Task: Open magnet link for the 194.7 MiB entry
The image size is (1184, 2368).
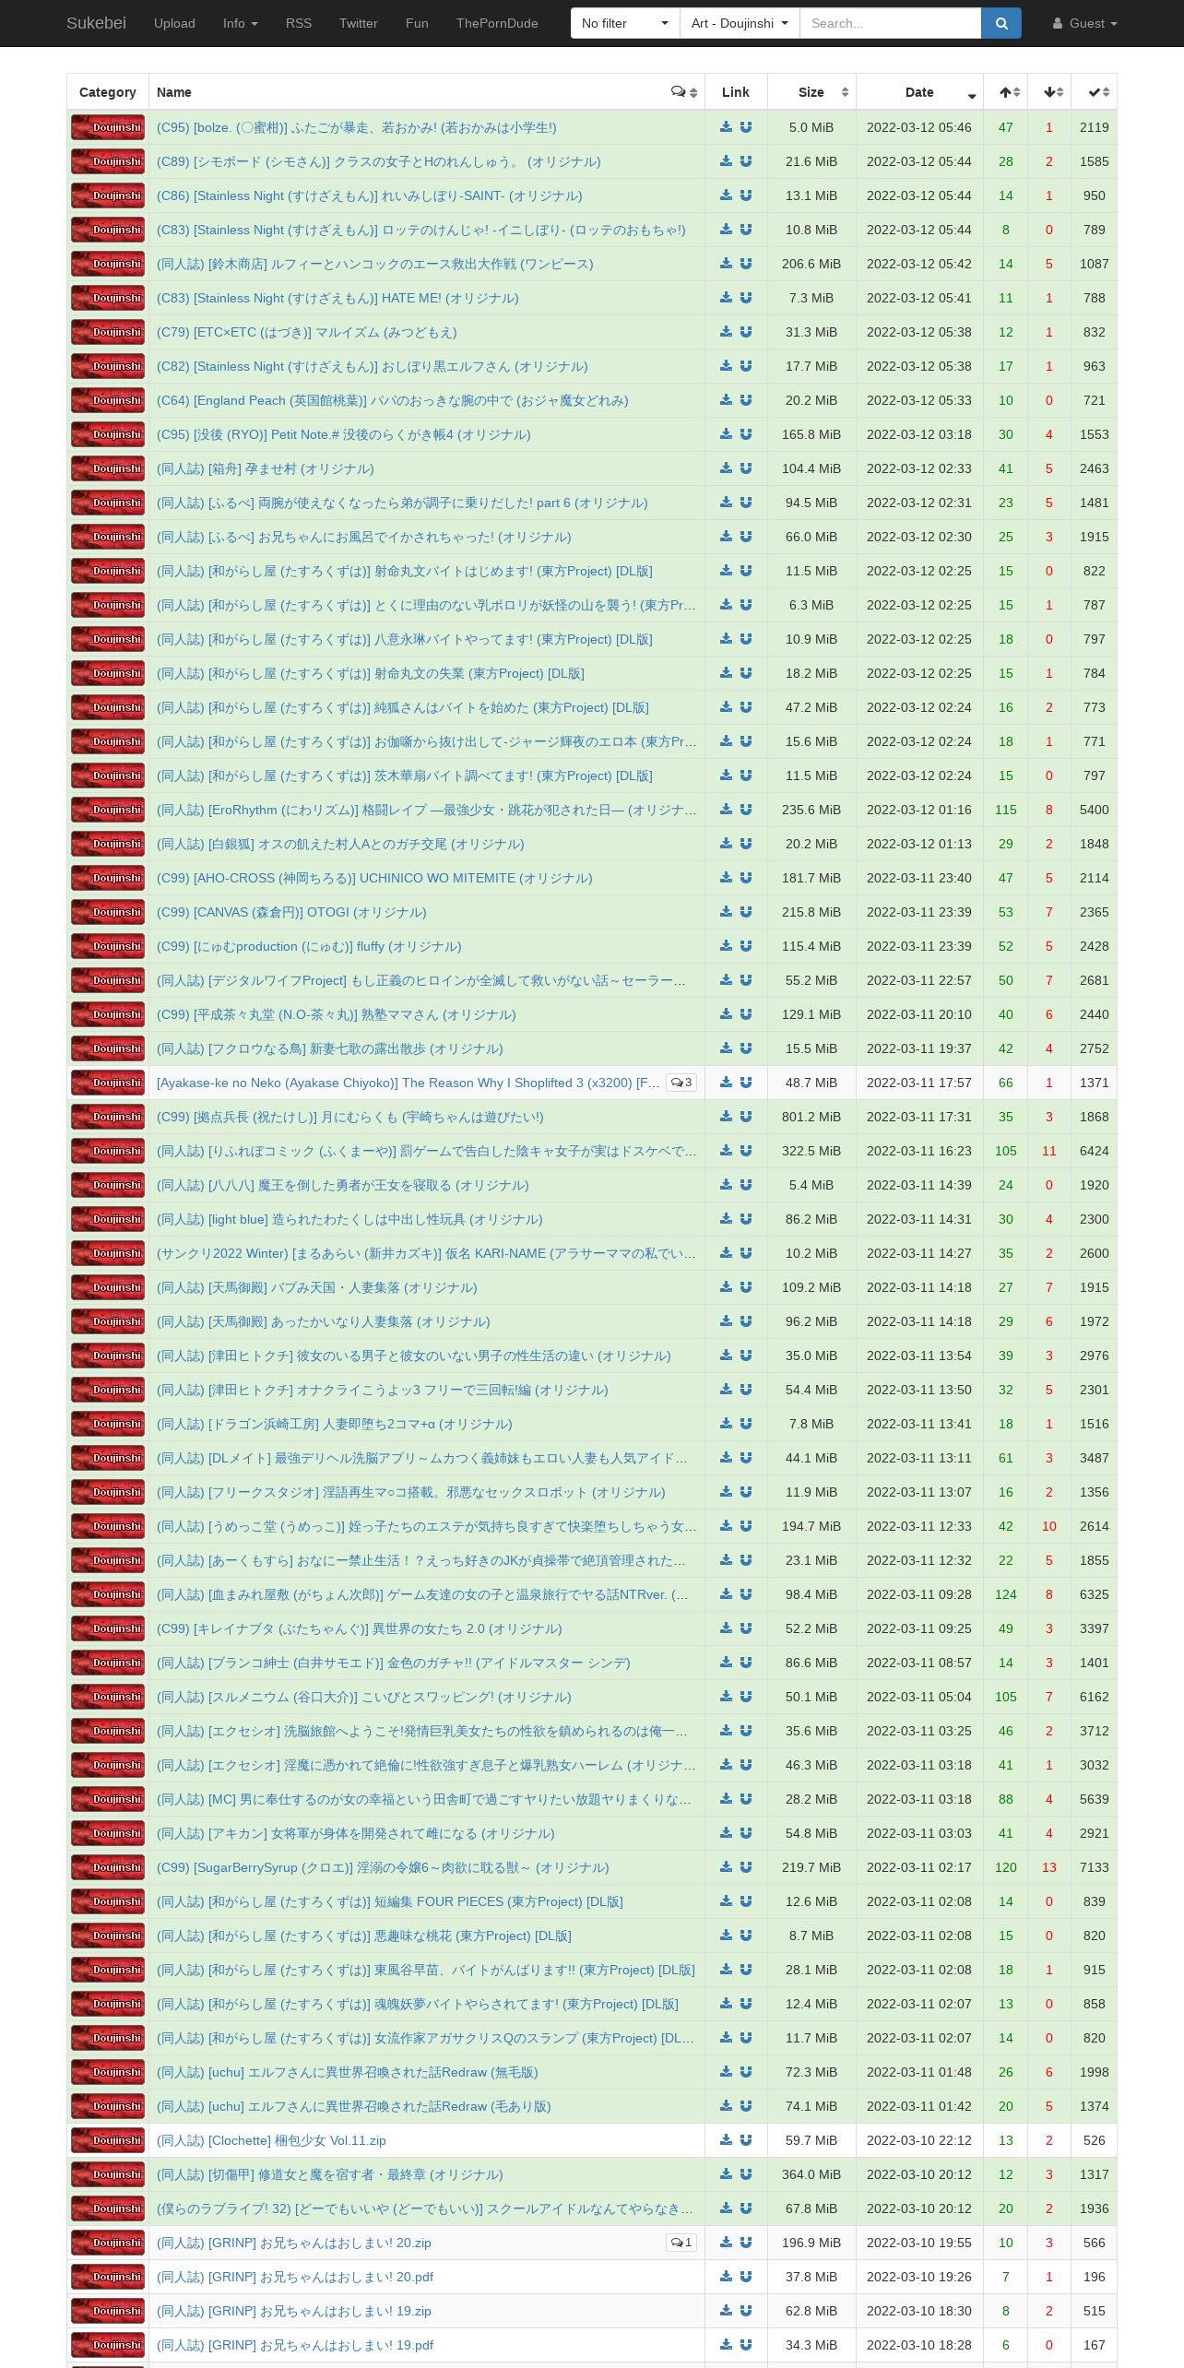Action: 746,1526
